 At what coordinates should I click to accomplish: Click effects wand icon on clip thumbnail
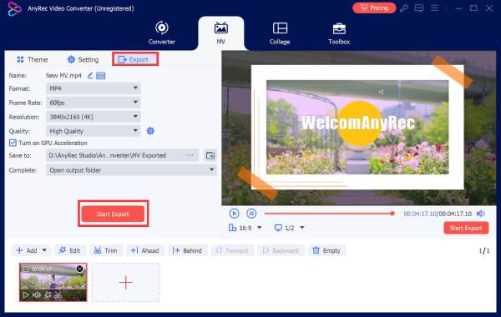click(x=48, y=295)
